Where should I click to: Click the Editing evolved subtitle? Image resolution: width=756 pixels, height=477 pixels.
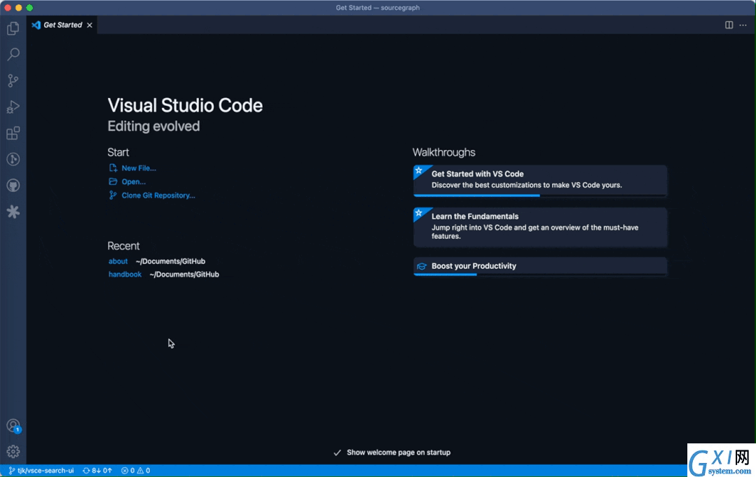(153, 126)
